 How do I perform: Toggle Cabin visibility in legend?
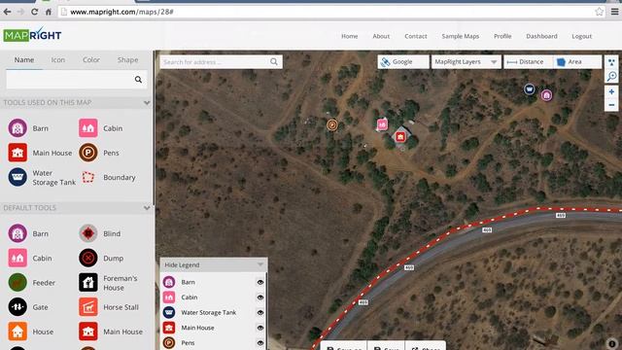click(x=260, y=297)
